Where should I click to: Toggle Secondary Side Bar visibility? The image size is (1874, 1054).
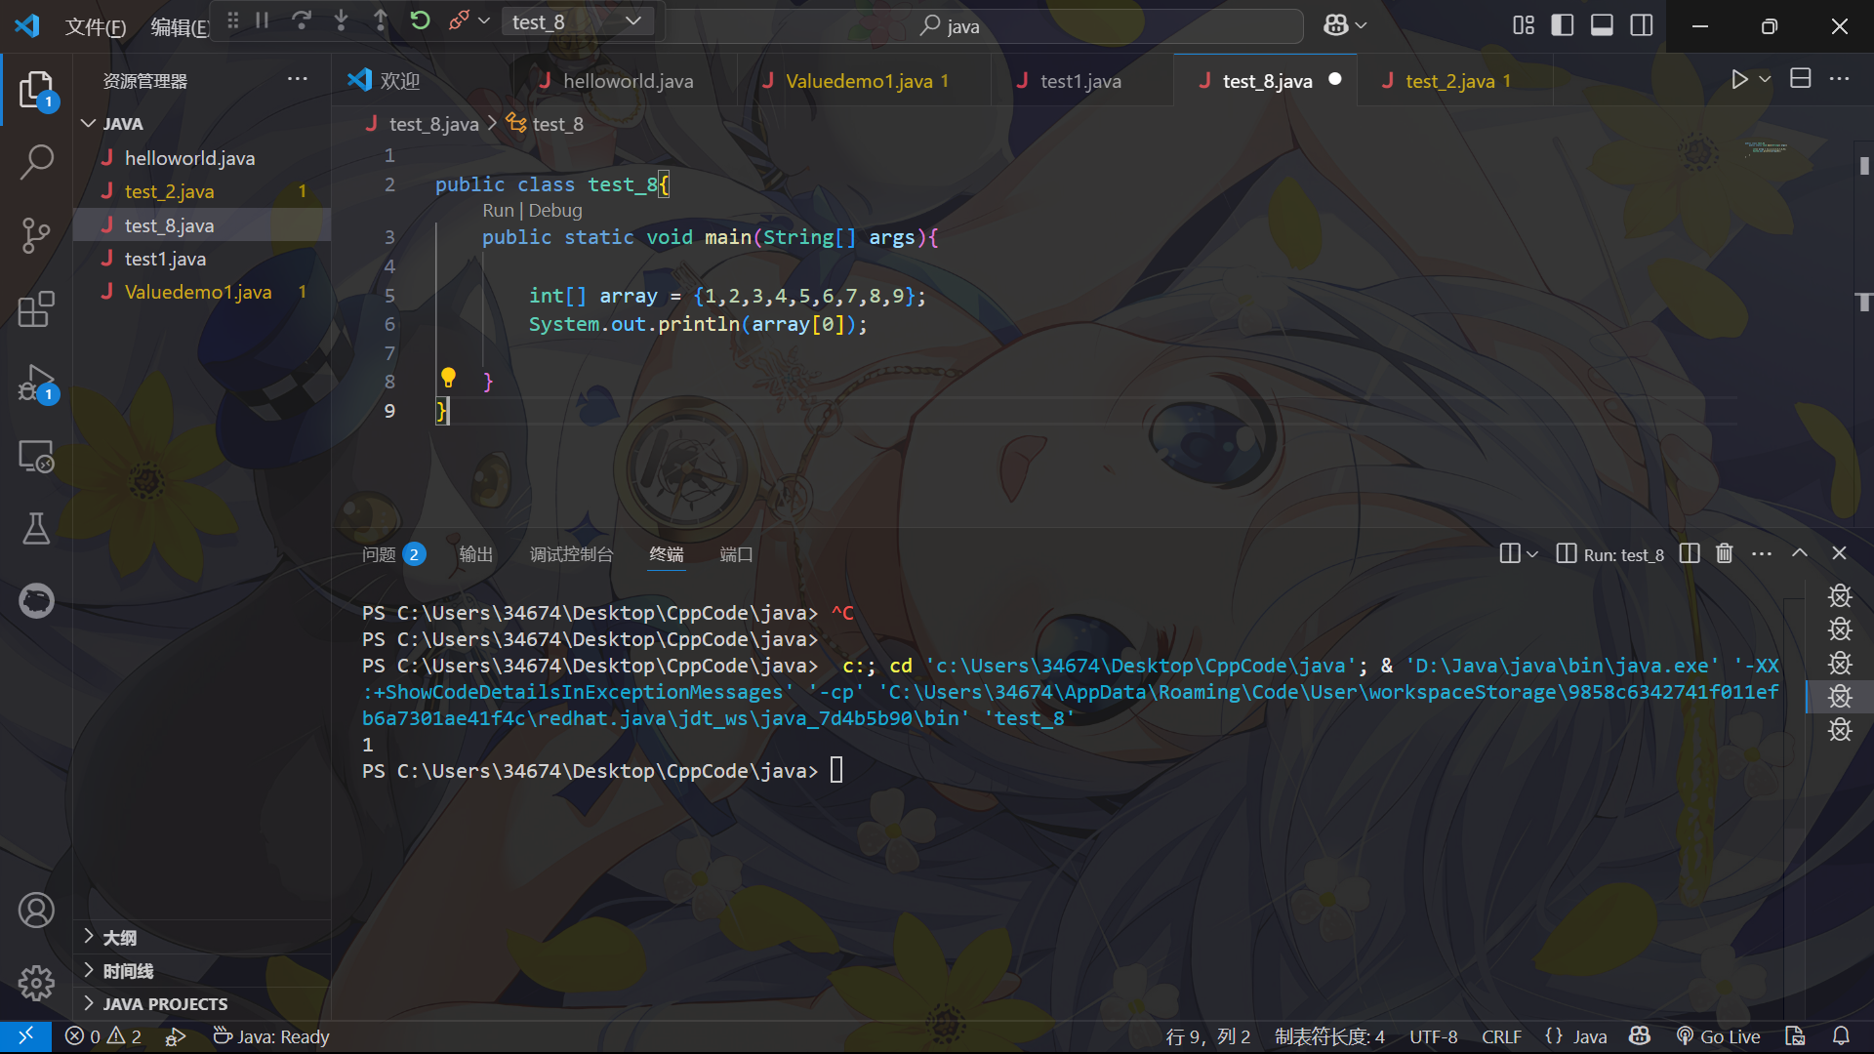[x=1642, y=25]
